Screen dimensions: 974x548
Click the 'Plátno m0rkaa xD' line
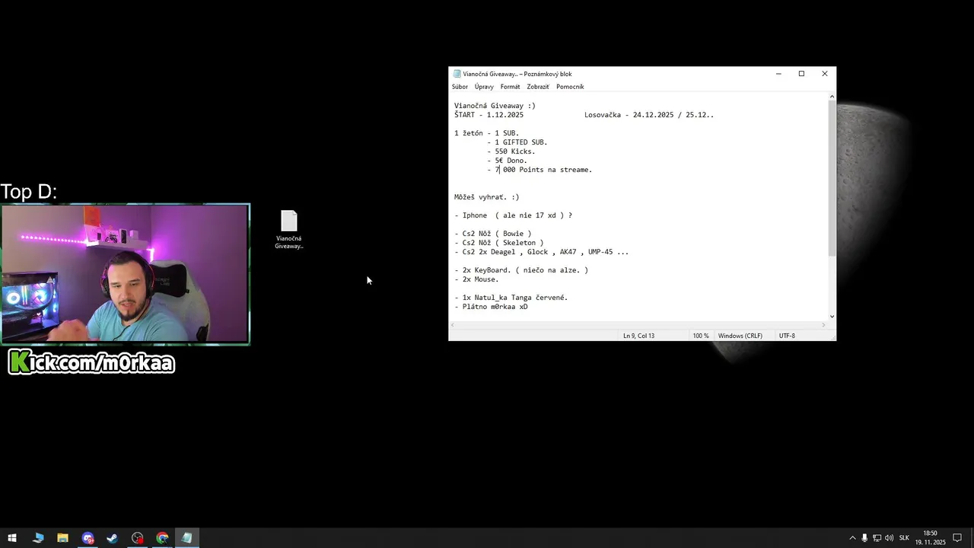click(x=491, y=307)
